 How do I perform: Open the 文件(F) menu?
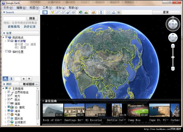8,8
